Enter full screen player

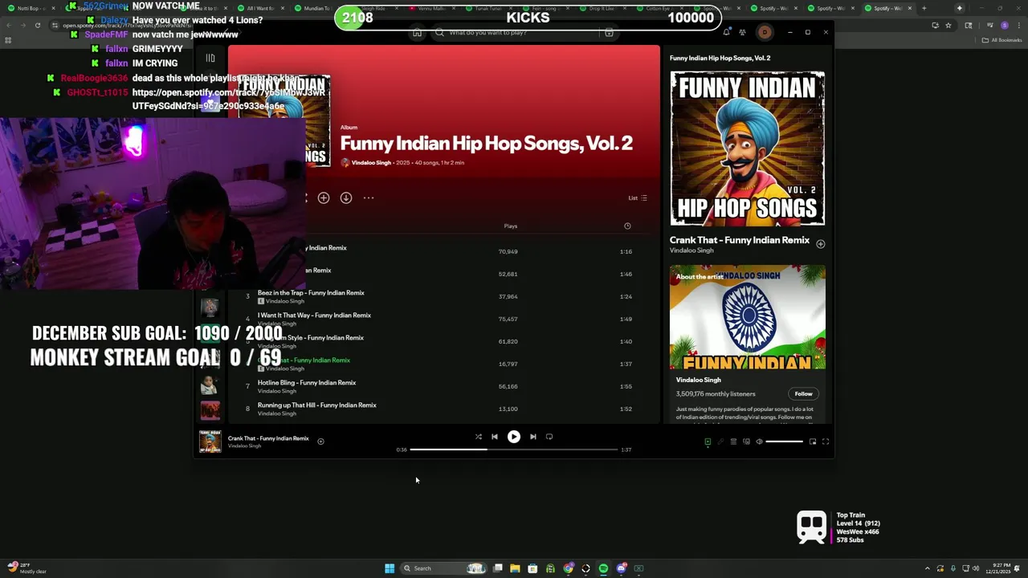click(826, 442)
